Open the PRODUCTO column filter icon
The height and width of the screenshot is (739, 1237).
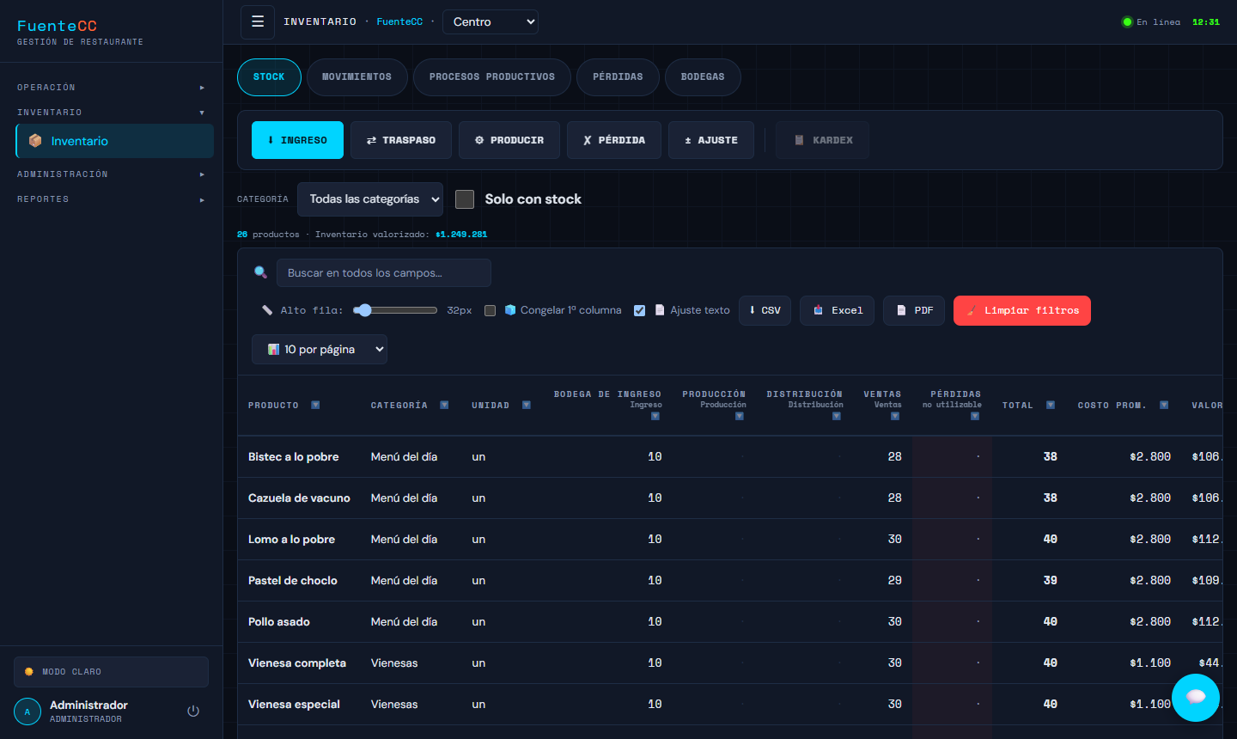(x=315, y=405)
